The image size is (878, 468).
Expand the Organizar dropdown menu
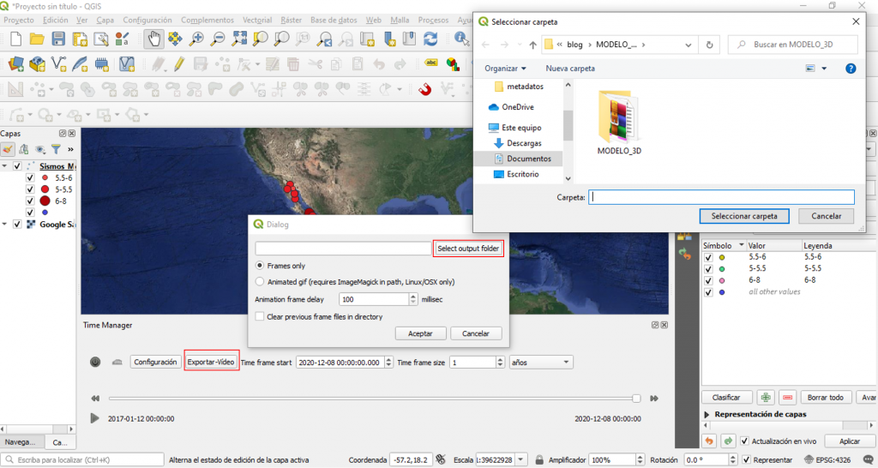[506, 69]
